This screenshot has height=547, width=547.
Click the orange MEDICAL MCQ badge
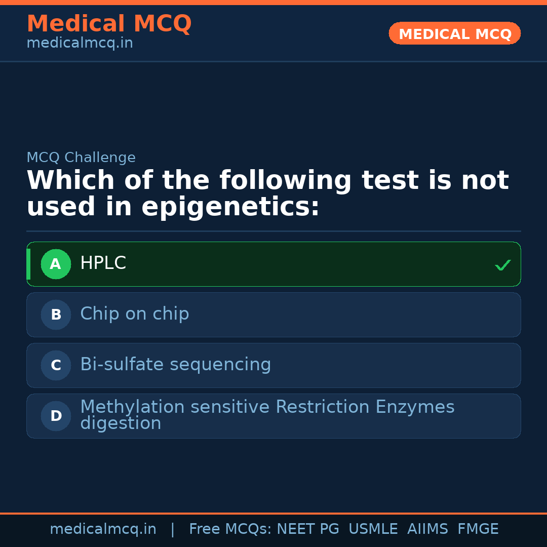click(x=454, y=33)
